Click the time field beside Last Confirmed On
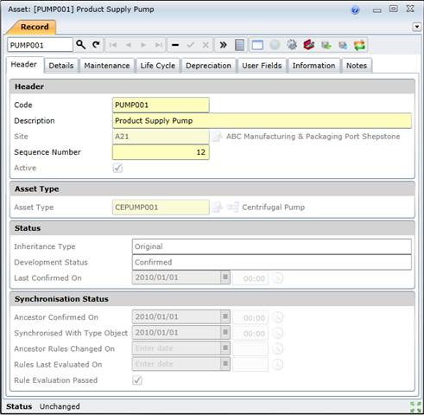Image resolution: width=424 pixels, height=415 pixels. click(x=250, y=278)
